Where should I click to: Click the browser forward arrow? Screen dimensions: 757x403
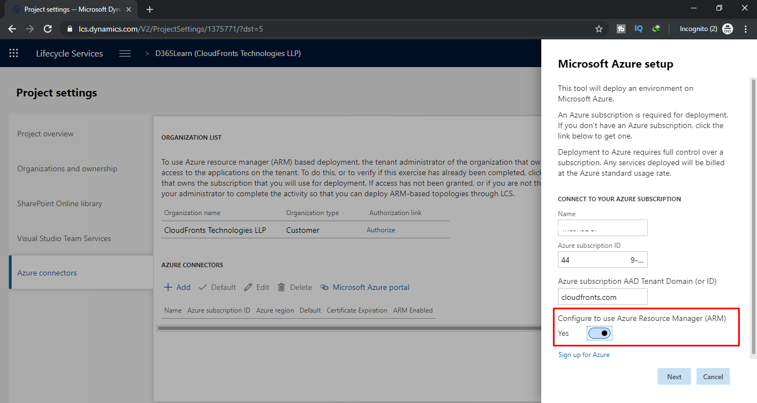[30, 29]
